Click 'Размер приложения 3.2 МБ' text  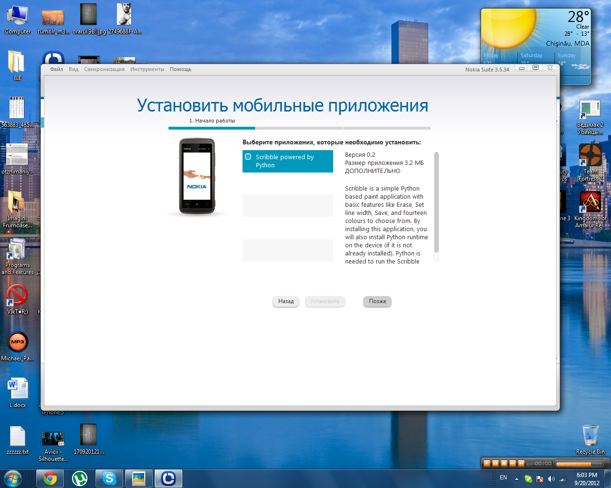click(384, 163)
